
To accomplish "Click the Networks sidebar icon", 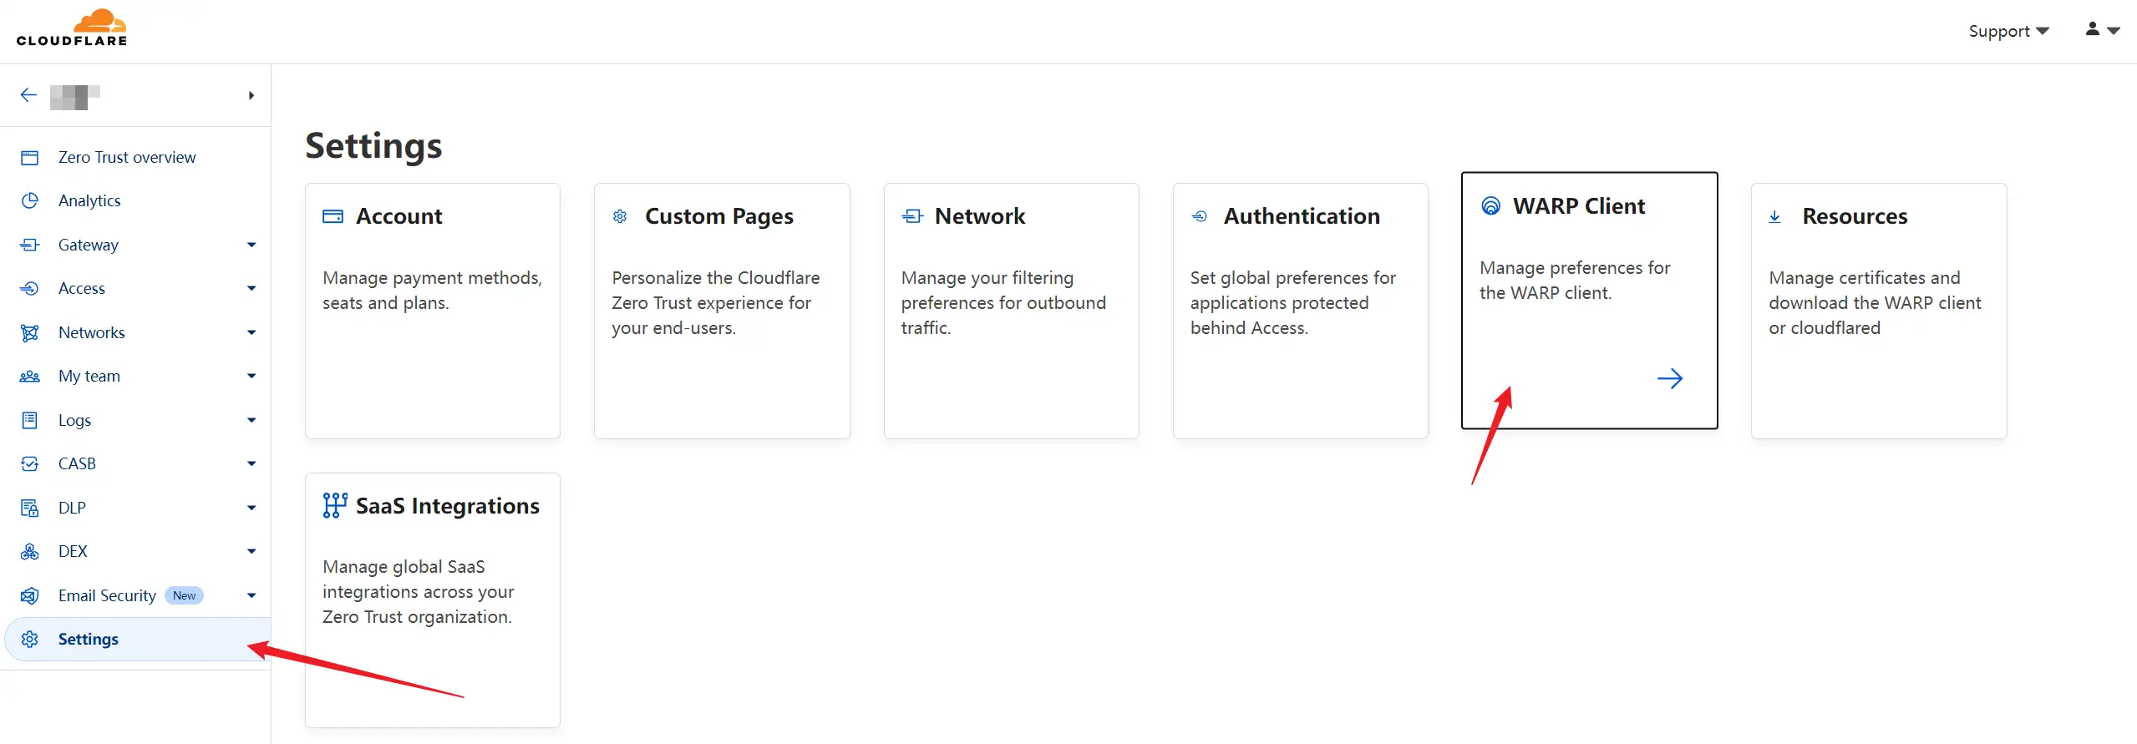I will (x=30, y=333).
